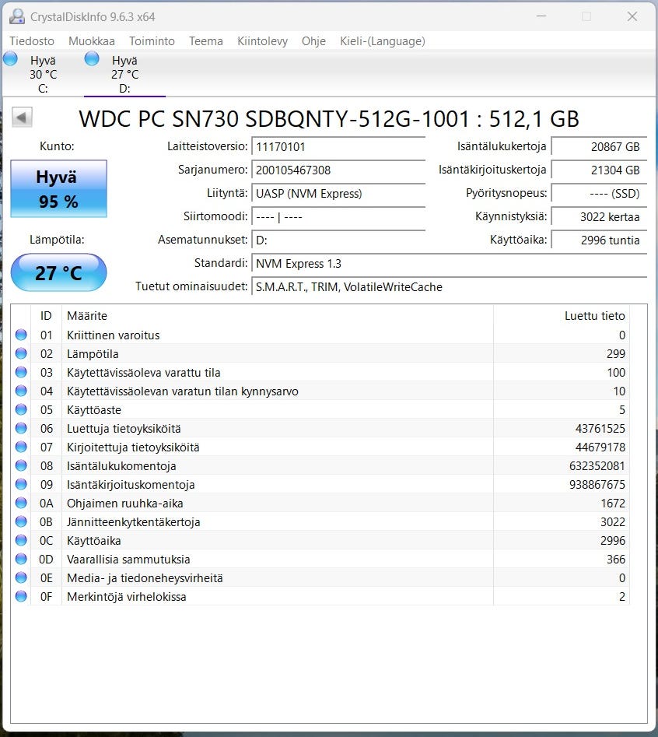Viewport: 658px width, 737px height.
Task: Click status orb of Vaarallisia sammutuksia row
Action: pyautogui.click(x=21, y=559)
